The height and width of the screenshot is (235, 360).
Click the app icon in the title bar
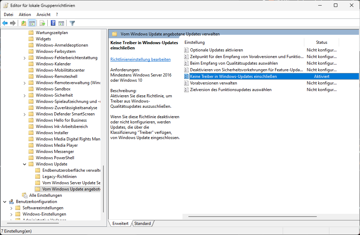click(6, 5)
